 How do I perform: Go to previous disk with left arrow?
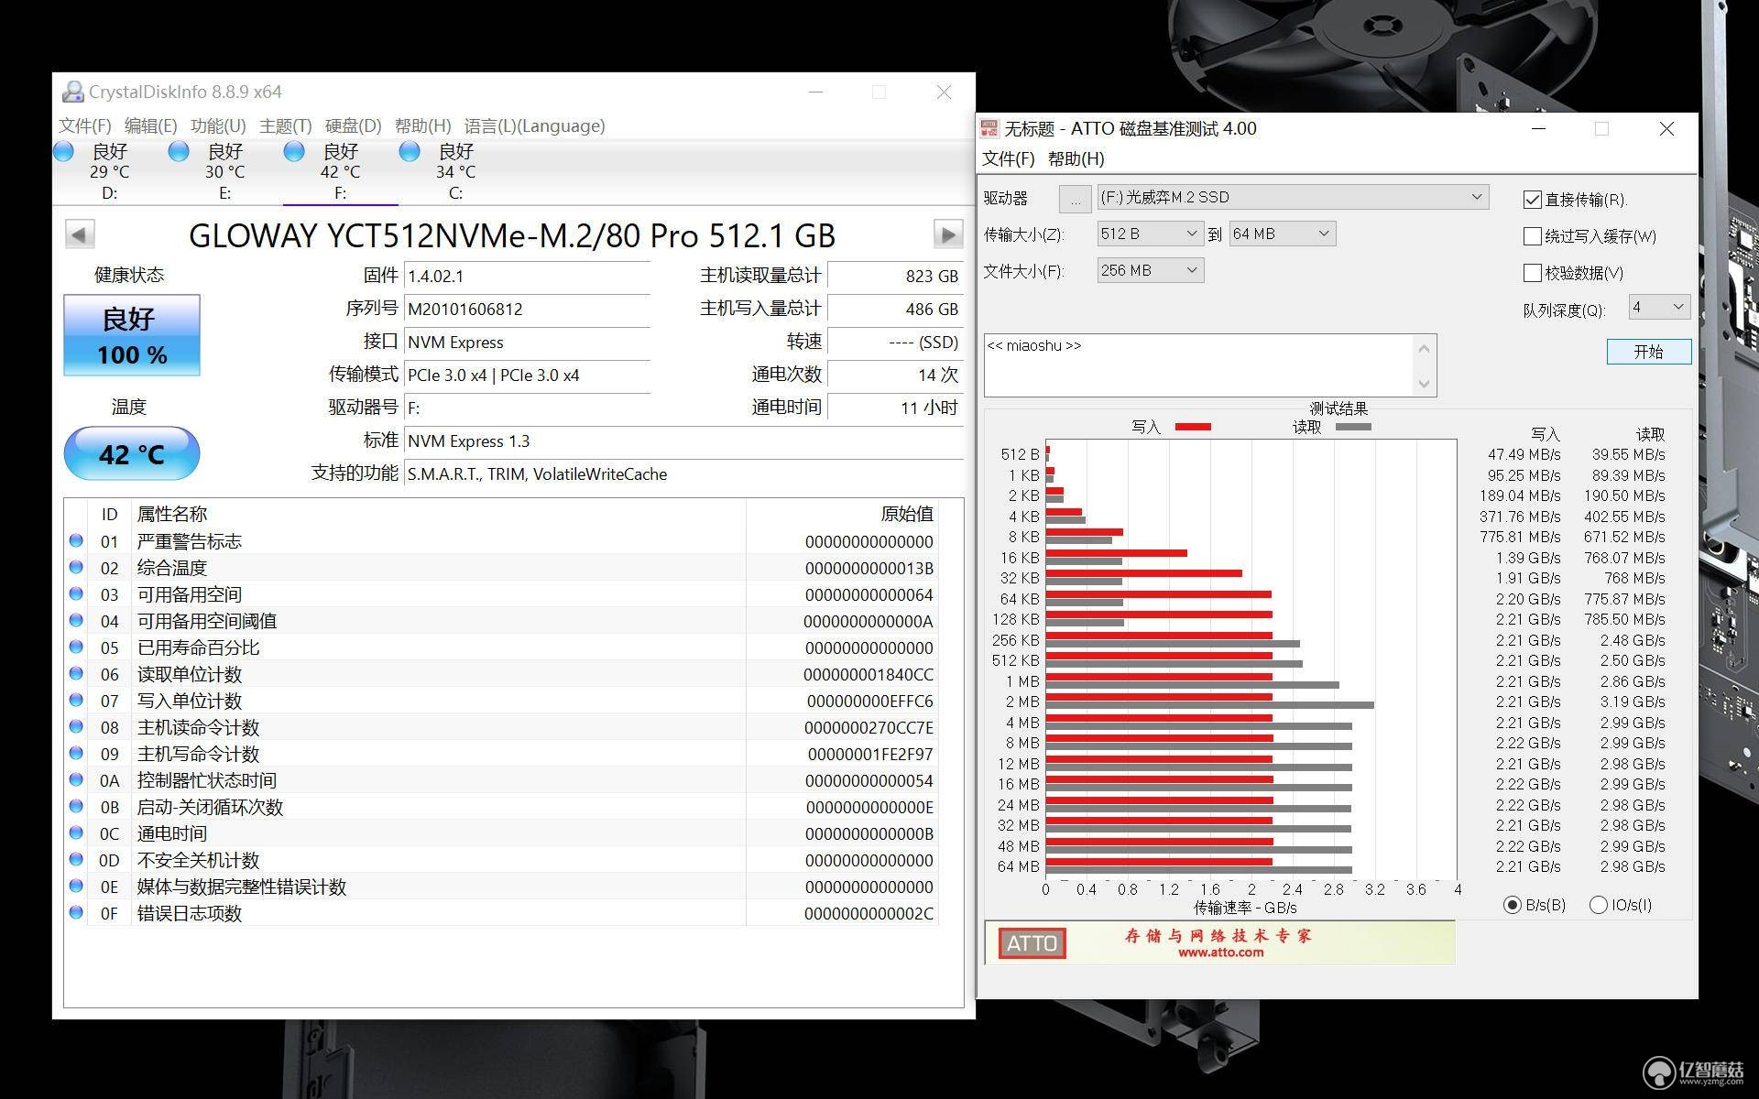click(x=80, y=234)
